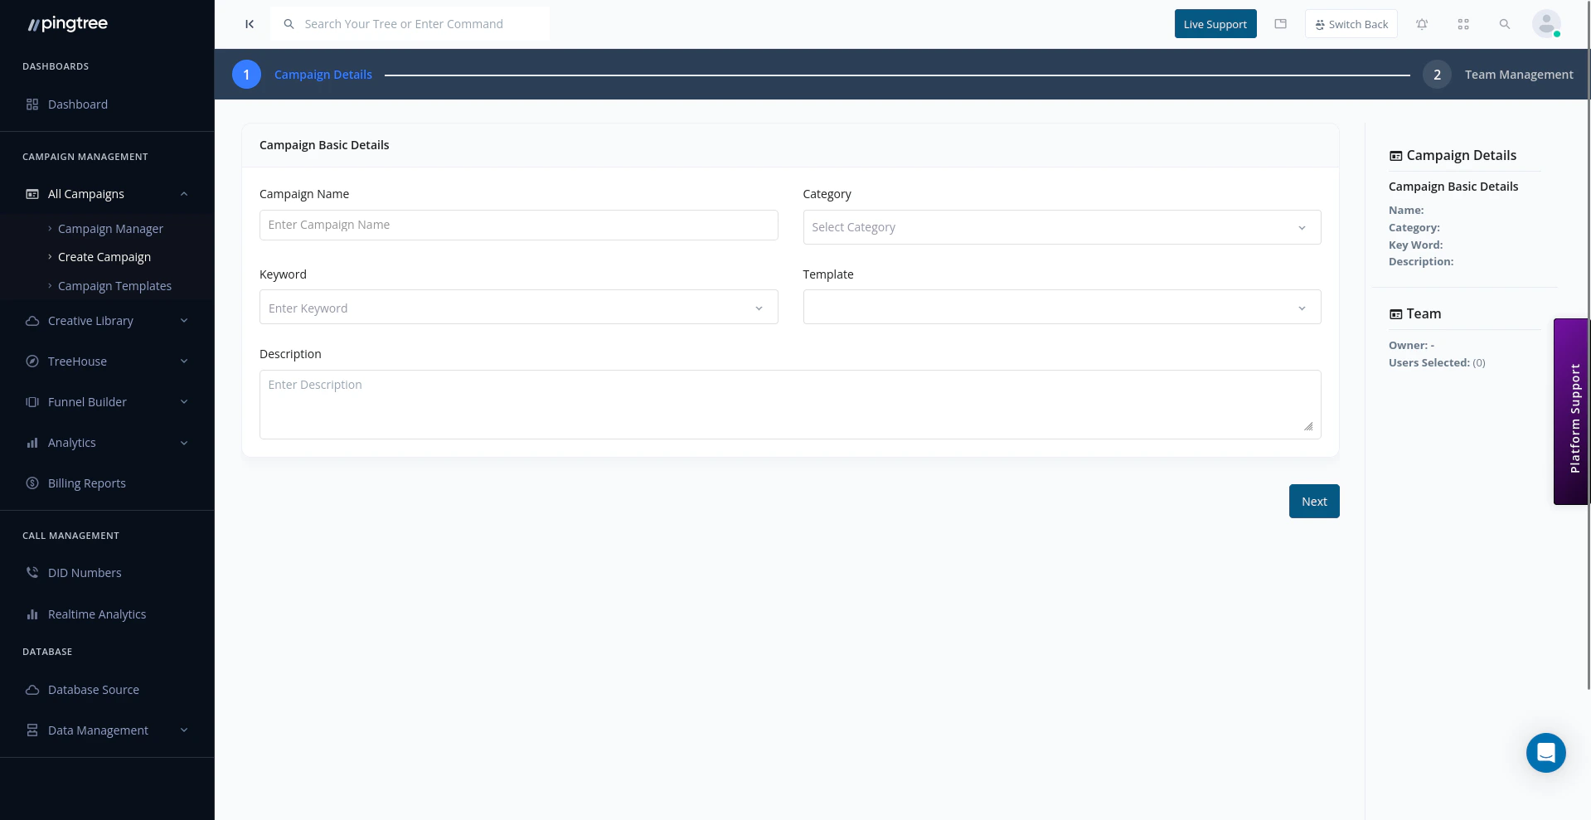Click the Dashboard grid icon
1591x820 pixels.
click(32, 104)
